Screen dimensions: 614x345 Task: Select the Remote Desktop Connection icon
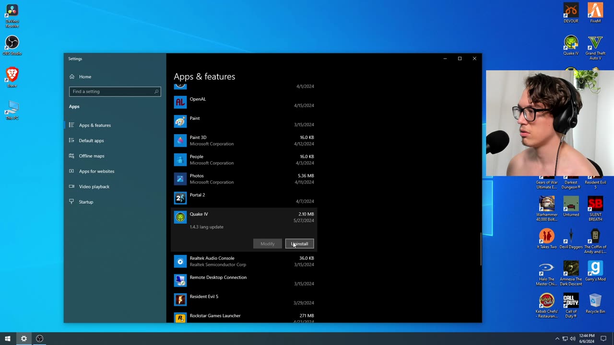click(x=180, y=280)
